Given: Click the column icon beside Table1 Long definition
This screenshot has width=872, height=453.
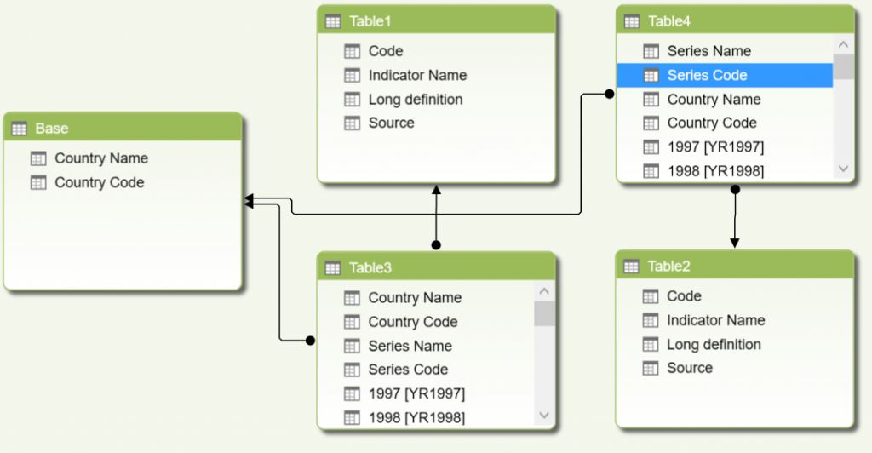Looking at the screenshot, I should click(x=353, y=100).
